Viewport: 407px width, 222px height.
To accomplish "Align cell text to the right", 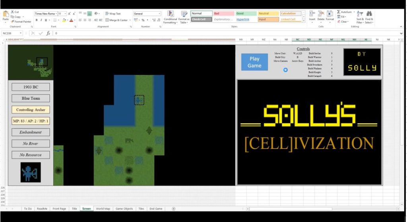I will pos(89,20).
